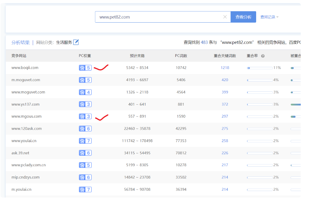Select competitor www.moguvet.com
This screenshot has width=315, height=200.
point(28,92)
